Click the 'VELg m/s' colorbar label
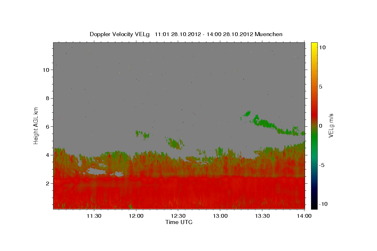 point(331,125)
